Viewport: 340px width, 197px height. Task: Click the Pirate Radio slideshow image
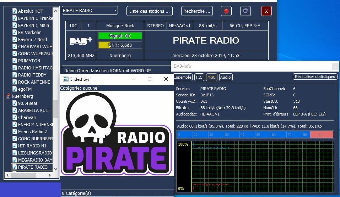(x=117, y=134)
